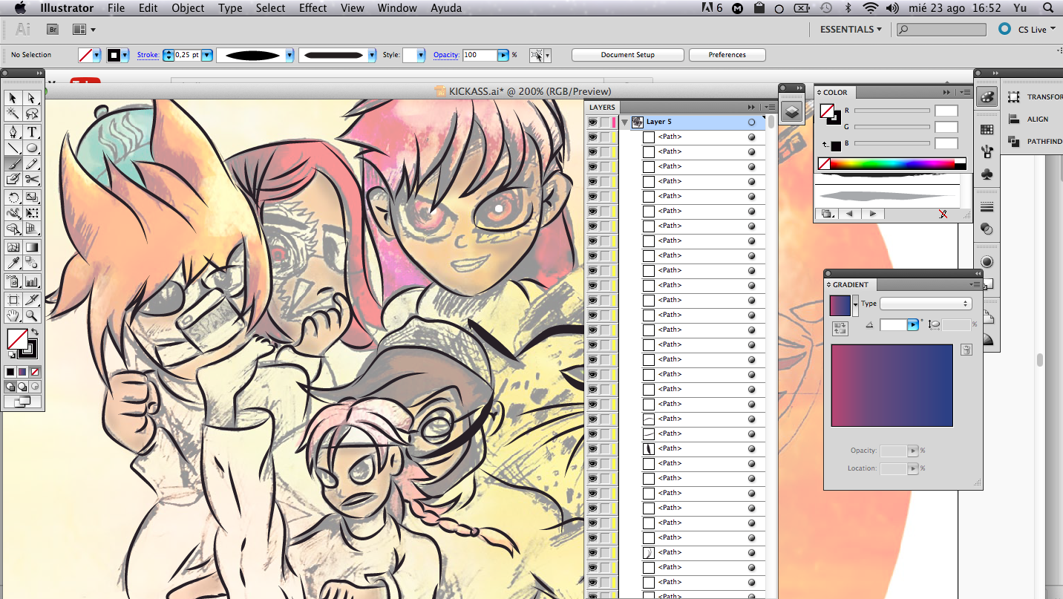Open the stroke weight dropdown
Image resolution: width=1063 pixels, height=599 pixels.
click(207, 55)
